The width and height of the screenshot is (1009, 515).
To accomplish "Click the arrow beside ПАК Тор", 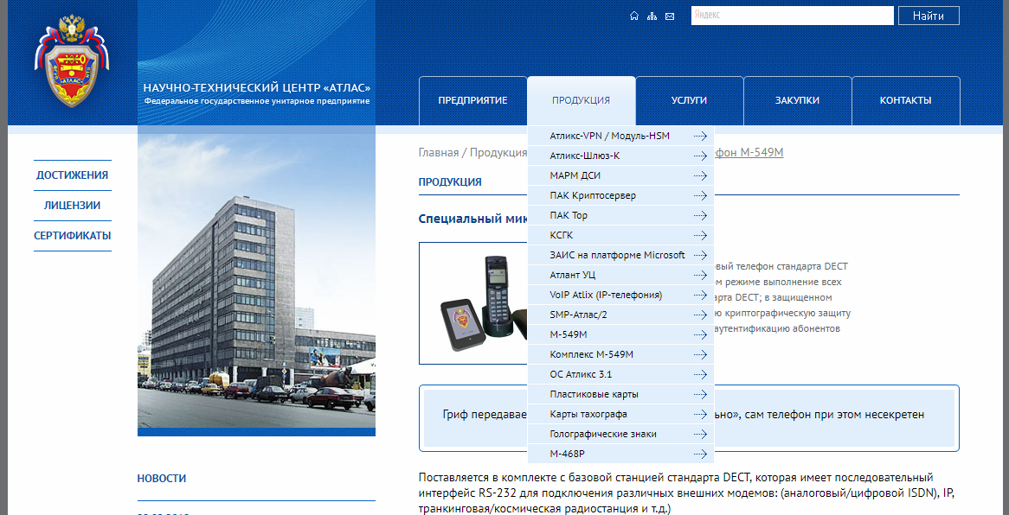I will point(700,215).
